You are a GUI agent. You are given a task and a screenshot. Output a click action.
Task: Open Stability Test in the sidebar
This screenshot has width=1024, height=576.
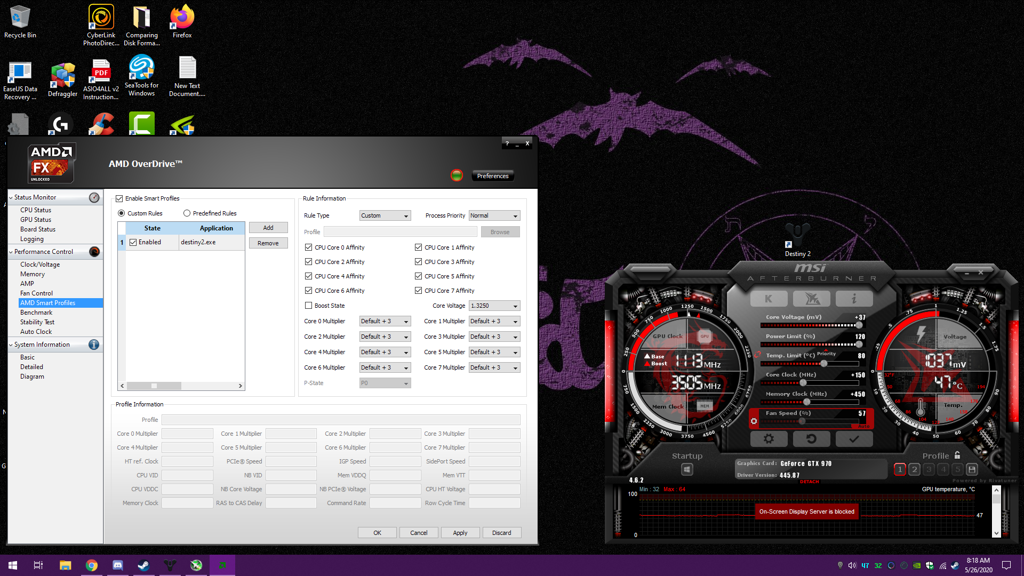37,322
